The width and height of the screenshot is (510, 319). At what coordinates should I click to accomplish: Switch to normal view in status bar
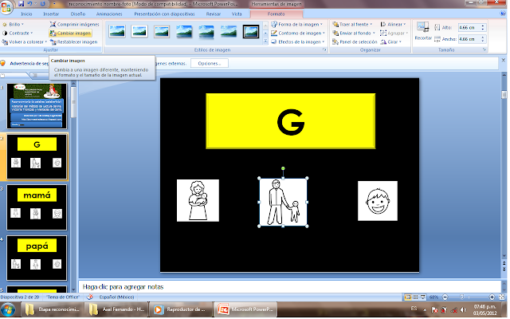[407, 297]
